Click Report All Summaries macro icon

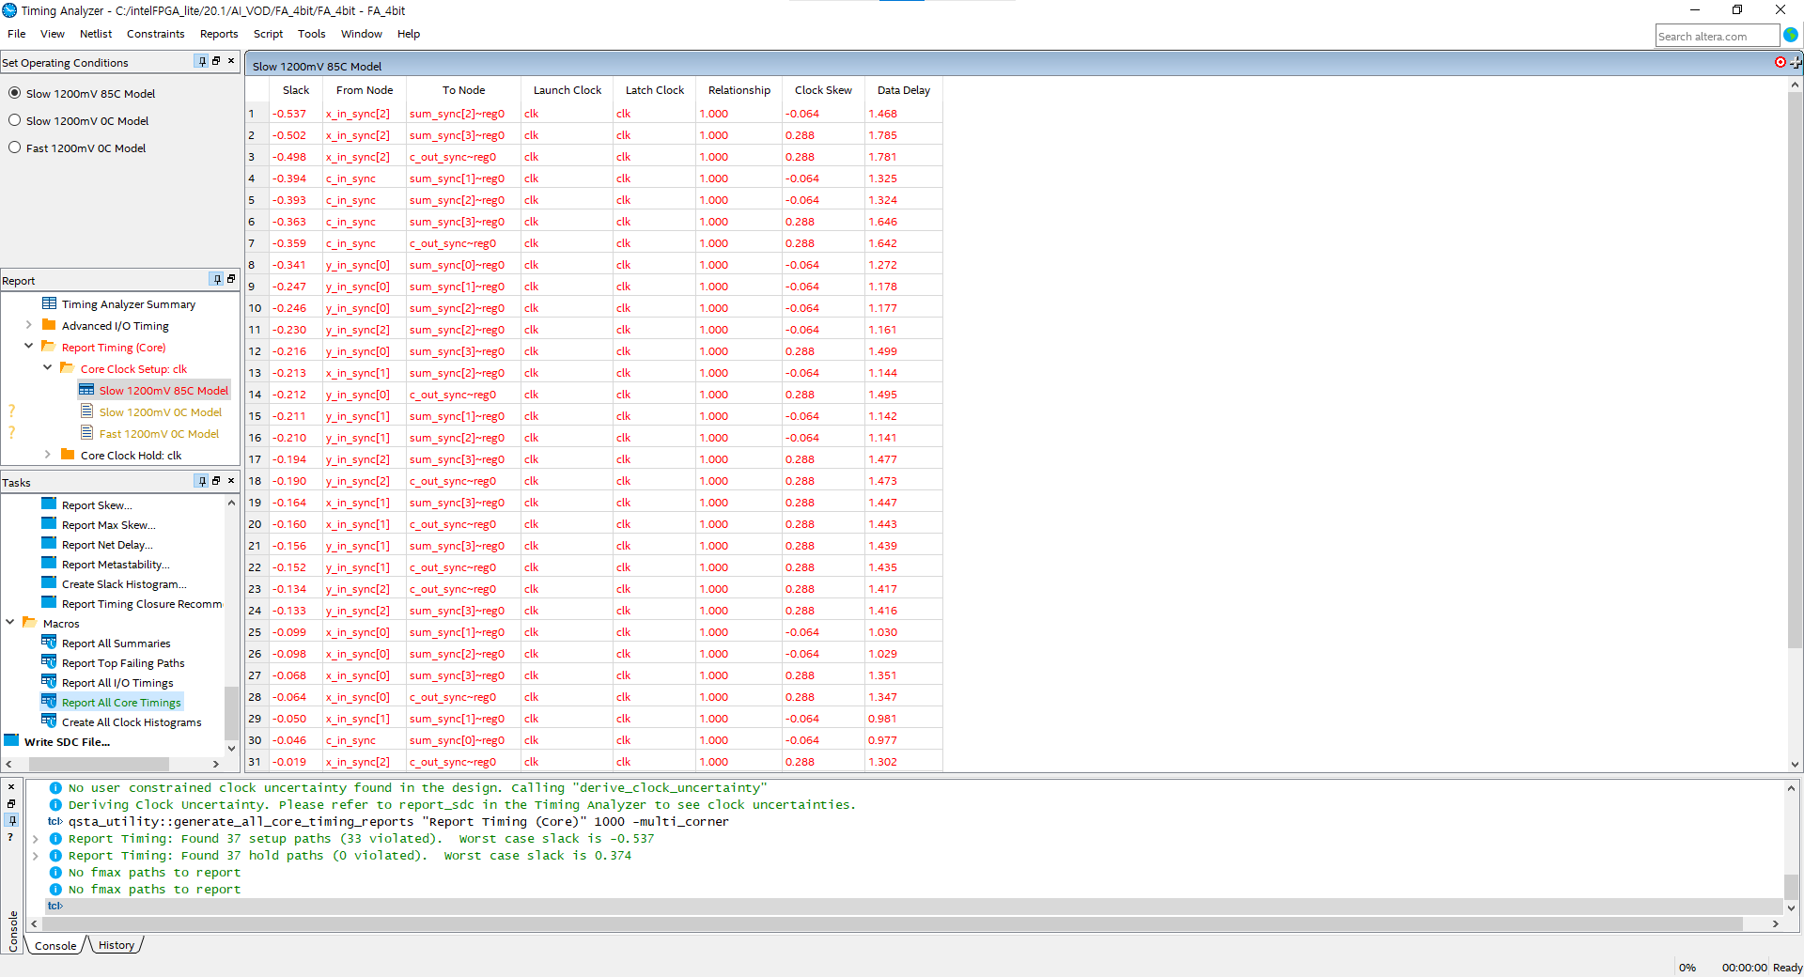pyautogui.click(x=49, y=643)
